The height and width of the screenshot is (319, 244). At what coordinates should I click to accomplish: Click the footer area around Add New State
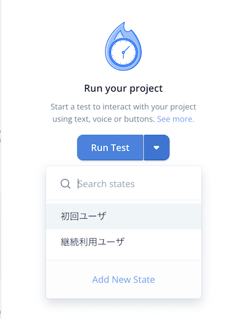124,279
